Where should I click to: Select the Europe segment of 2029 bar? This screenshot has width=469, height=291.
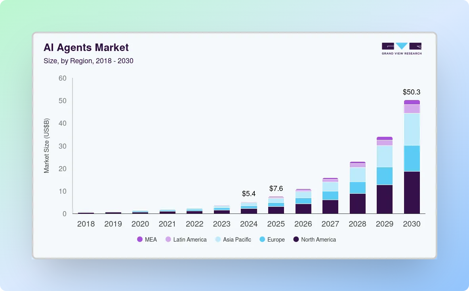385,176
